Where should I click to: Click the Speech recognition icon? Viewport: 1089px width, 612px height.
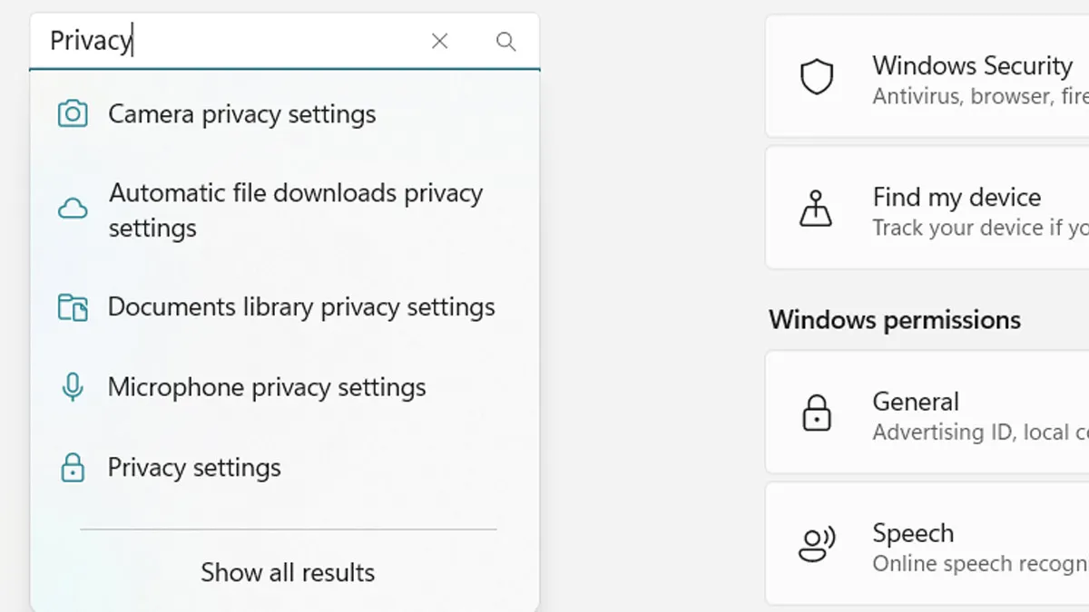pos(818,545)
